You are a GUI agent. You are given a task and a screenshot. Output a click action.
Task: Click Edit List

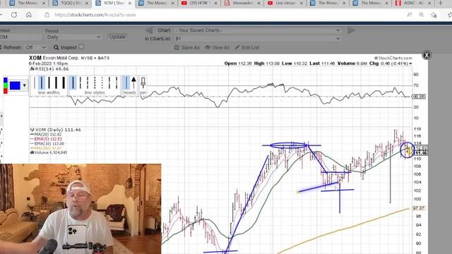pos(247,47)
